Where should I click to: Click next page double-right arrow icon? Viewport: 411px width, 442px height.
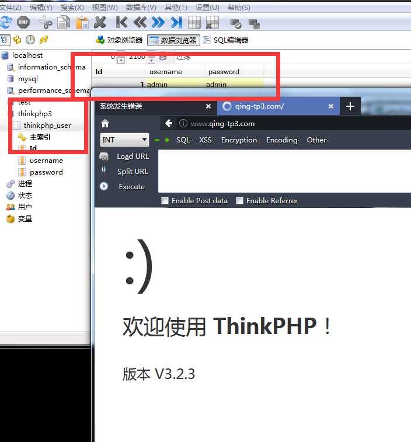pos(158,22)
